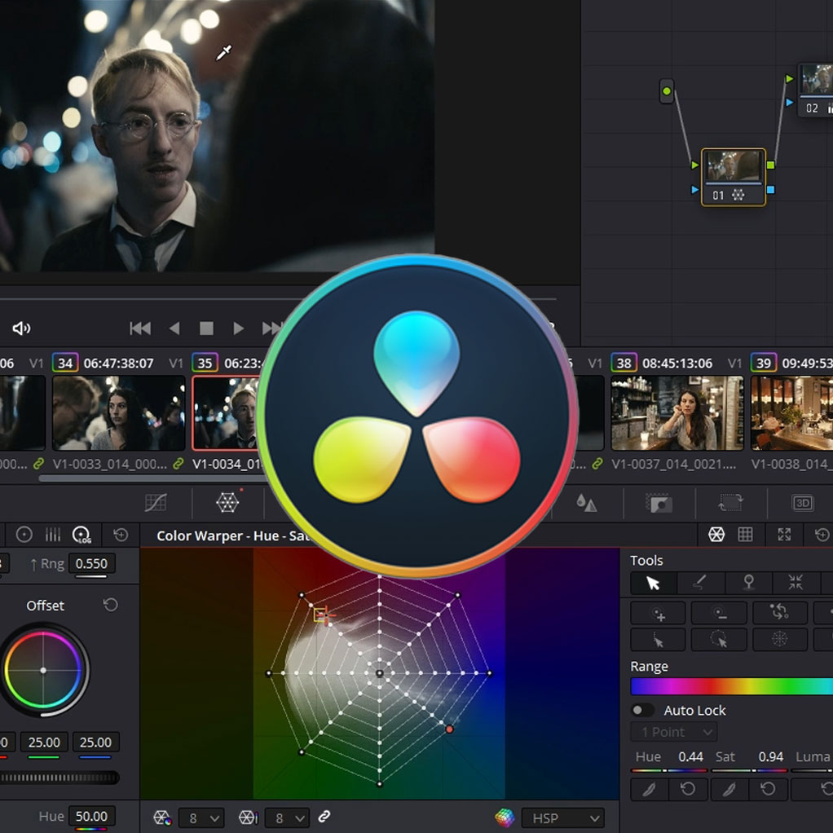Screen dimensions: 833x833
Task: Open the 3D palette icon
Action: (803, 503)
